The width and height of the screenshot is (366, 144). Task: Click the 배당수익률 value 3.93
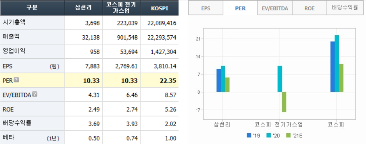click(132, 124)
